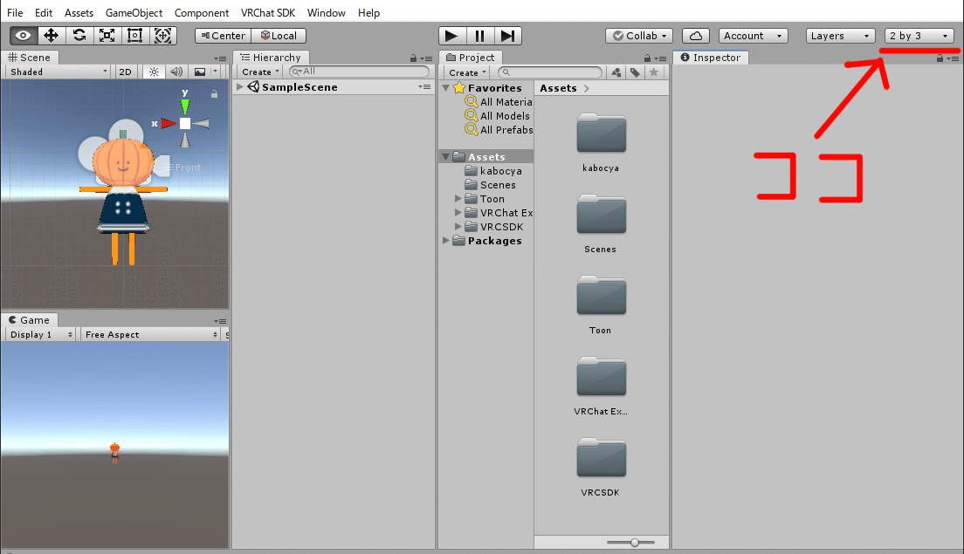Search by Label in Project
Image resolution: width=964 pixels, height=554 pixels.
click(635, 72)
